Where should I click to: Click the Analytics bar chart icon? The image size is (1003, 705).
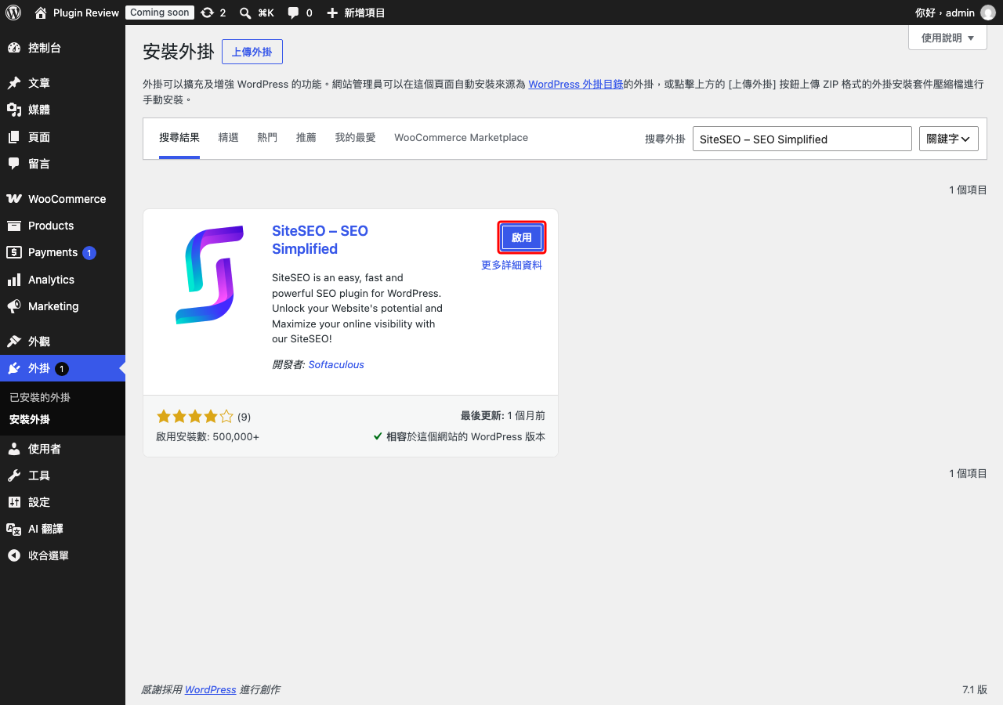[14, 280]
